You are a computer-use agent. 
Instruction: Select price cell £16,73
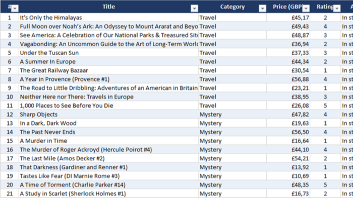pyautogui.click(x=288, y=193)
